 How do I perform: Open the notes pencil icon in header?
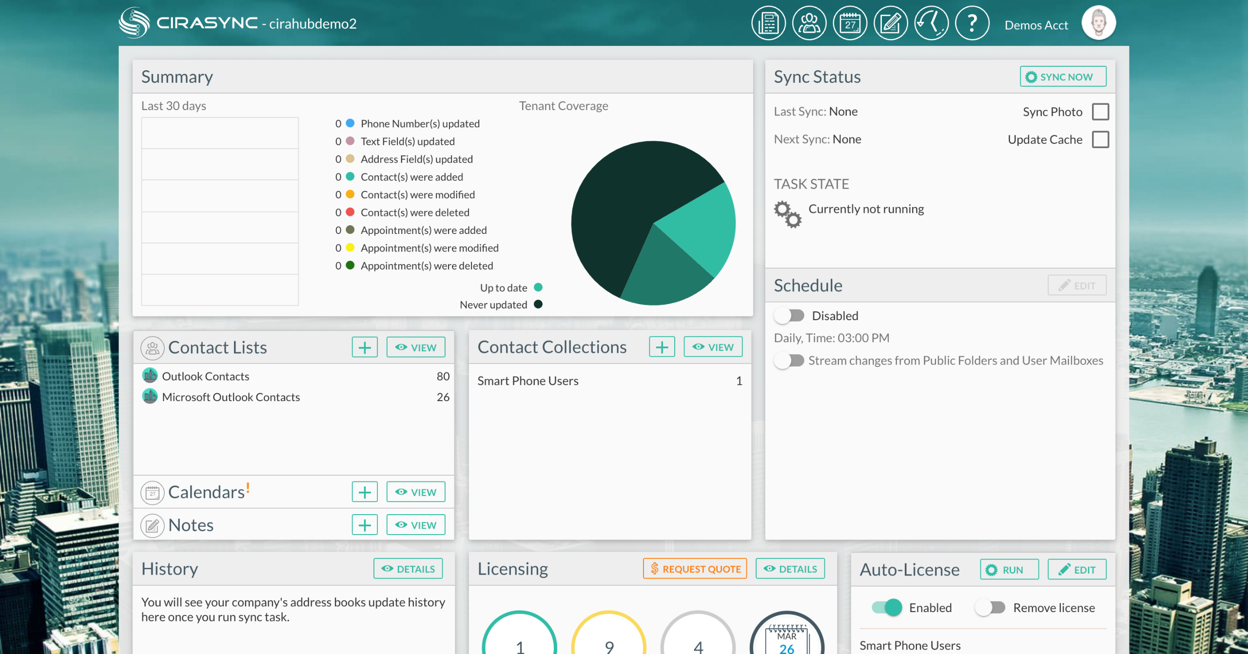click(890, 23)
